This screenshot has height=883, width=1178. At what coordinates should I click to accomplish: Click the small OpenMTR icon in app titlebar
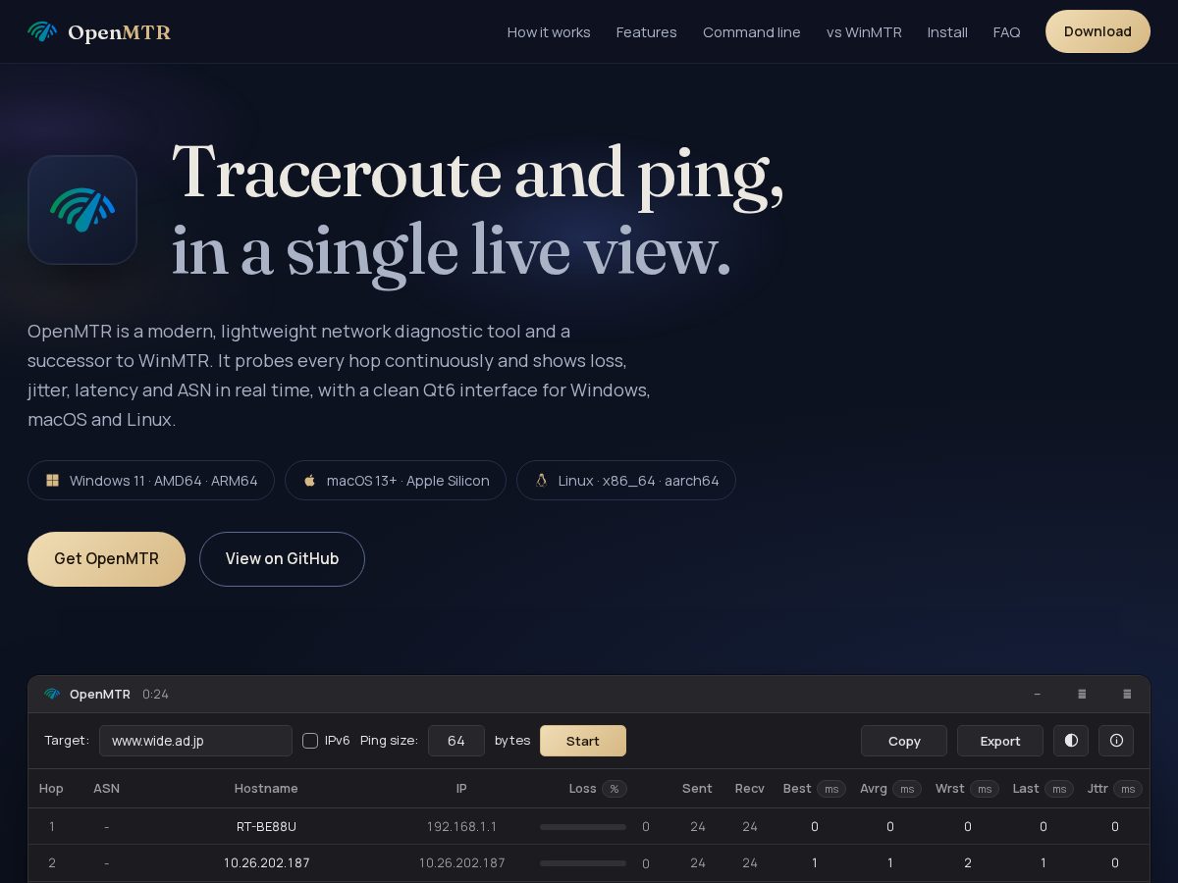click(x=52, y=695)
